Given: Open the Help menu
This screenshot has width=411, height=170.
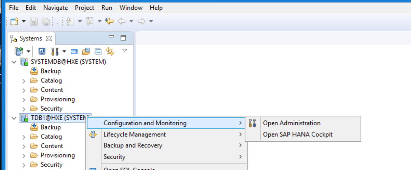Looking at the screenshot, I should 156,8.
